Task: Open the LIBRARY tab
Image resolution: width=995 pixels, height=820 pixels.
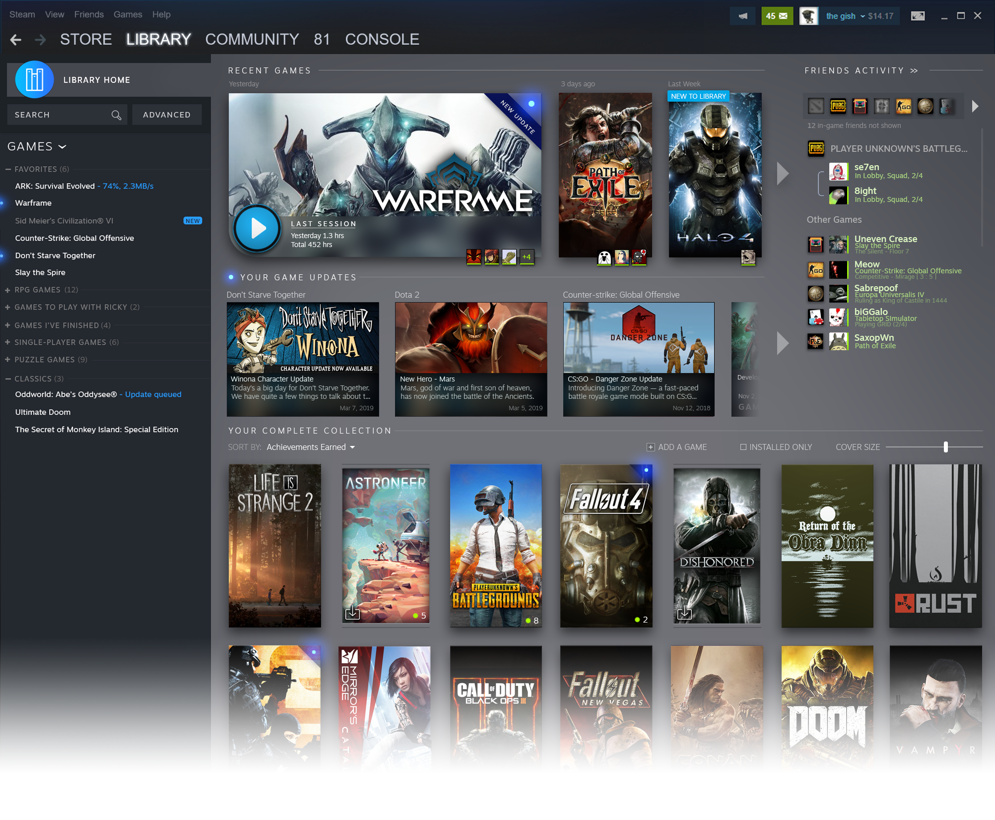Action: [x=159, y=39]
